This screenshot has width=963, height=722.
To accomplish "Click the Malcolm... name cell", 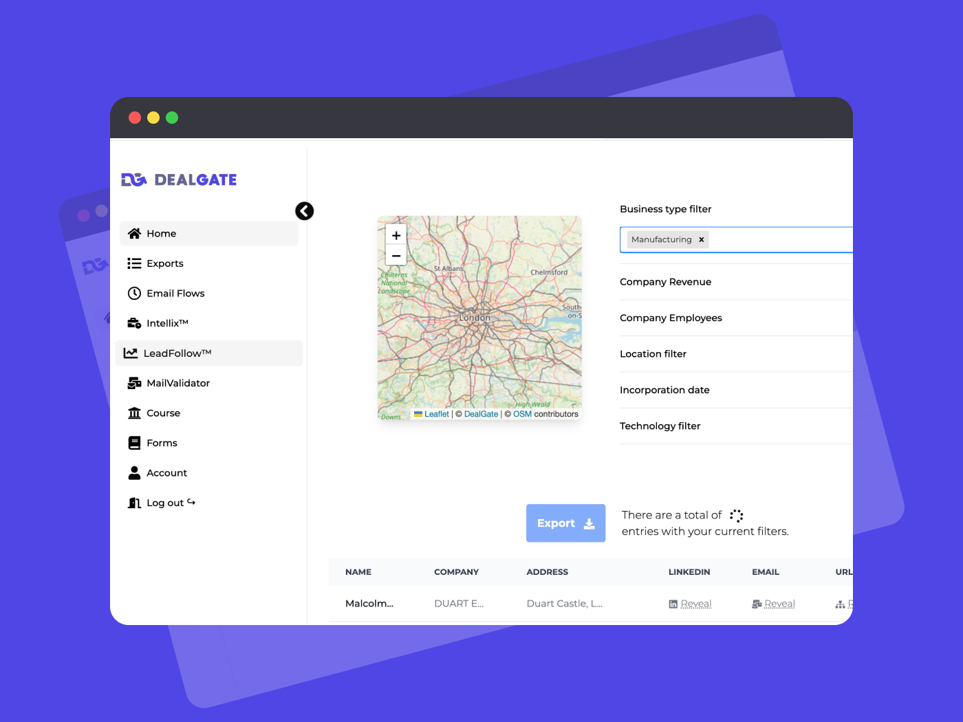I will [x=369, y=604].
